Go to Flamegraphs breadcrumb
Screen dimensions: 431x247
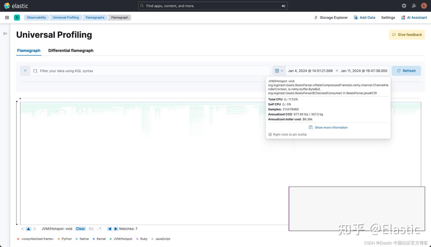[95, 18]
